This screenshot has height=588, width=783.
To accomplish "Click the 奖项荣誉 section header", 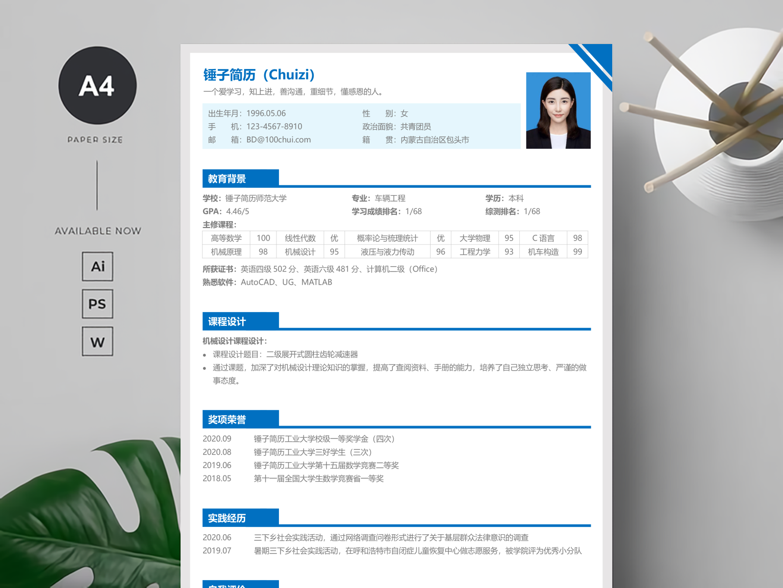I will coord(241,419).
